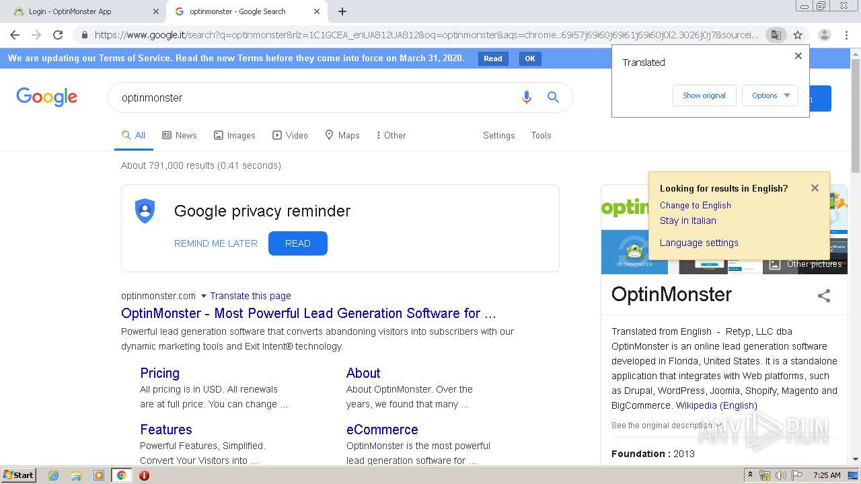Click Other pictures thumbnail
This screenshot has width=861, height=484.
click(x=805, y=264)
